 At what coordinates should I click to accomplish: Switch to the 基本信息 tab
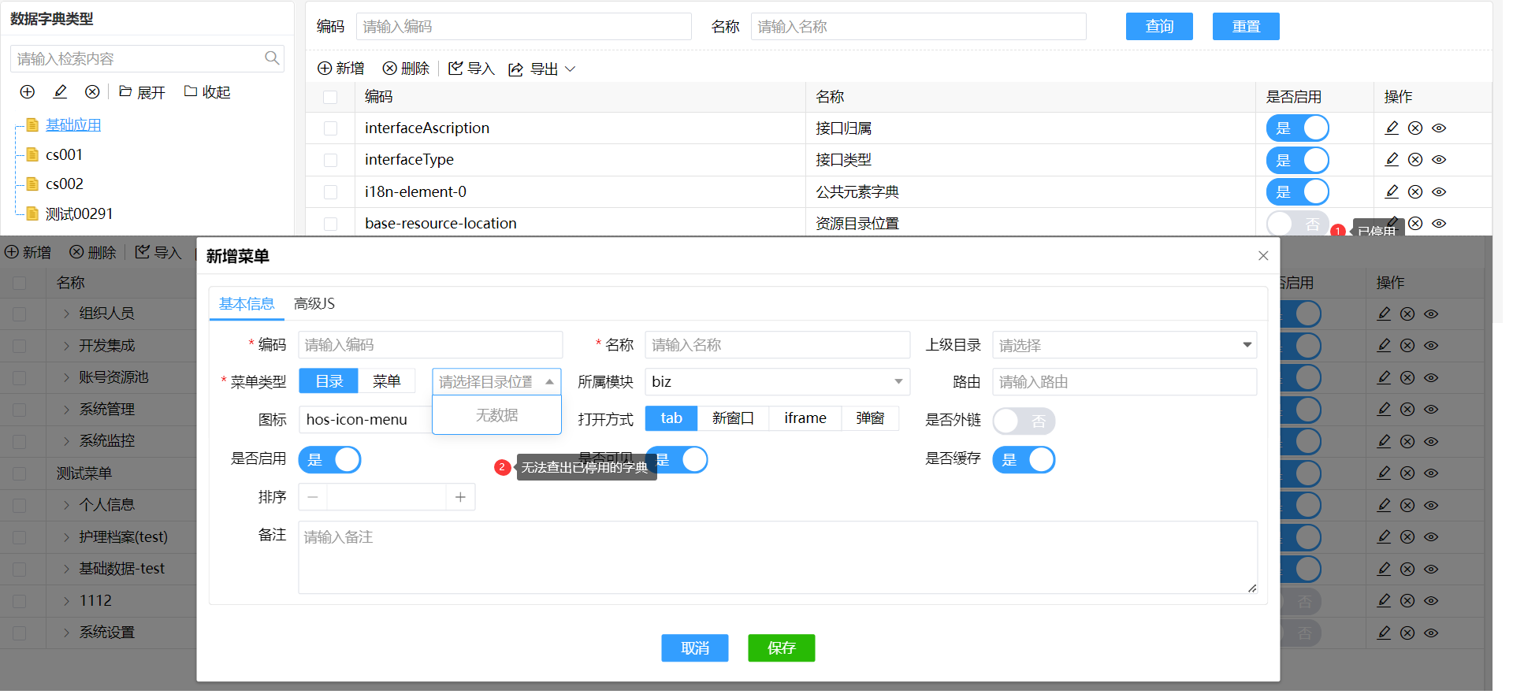(x=247, y=304)
